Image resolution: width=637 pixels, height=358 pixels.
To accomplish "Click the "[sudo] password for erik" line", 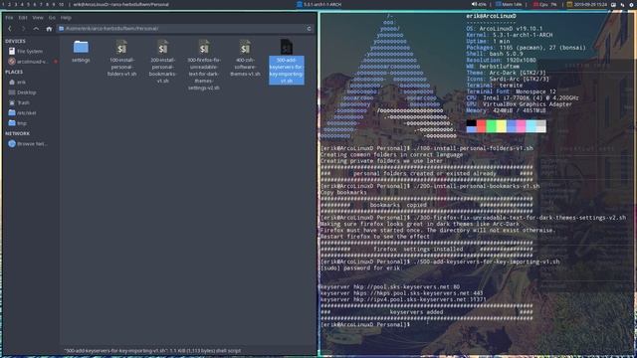I will point(360,268).
